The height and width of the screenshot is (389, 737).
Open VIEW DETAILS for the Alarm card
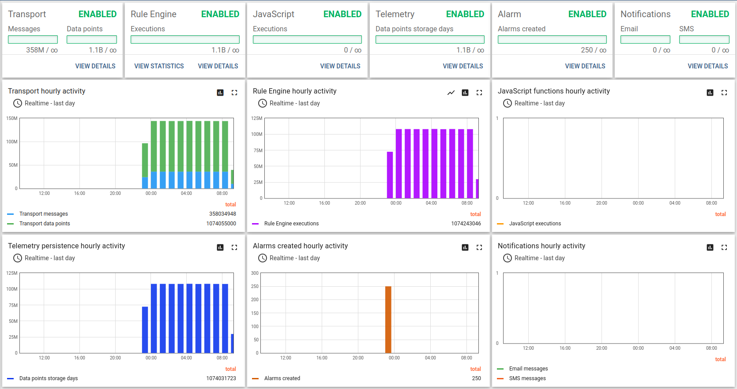[585, 66]
